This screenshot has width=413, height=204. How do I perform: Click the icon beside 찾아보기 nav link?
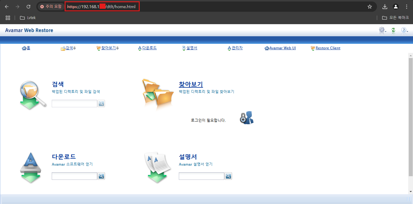pyautogui.click(x=99, y=48)
